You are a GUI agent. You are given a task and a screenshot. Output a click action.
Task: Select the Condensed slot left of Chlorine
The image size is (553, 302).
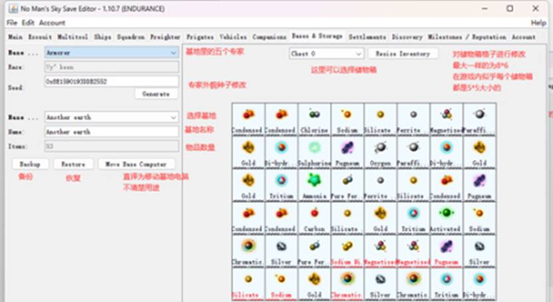(281, 120)
